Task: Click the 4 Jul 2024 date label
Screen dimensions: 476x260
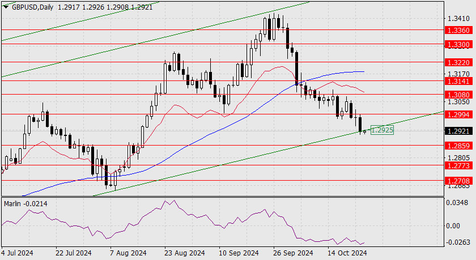Action: pos(17,253)
